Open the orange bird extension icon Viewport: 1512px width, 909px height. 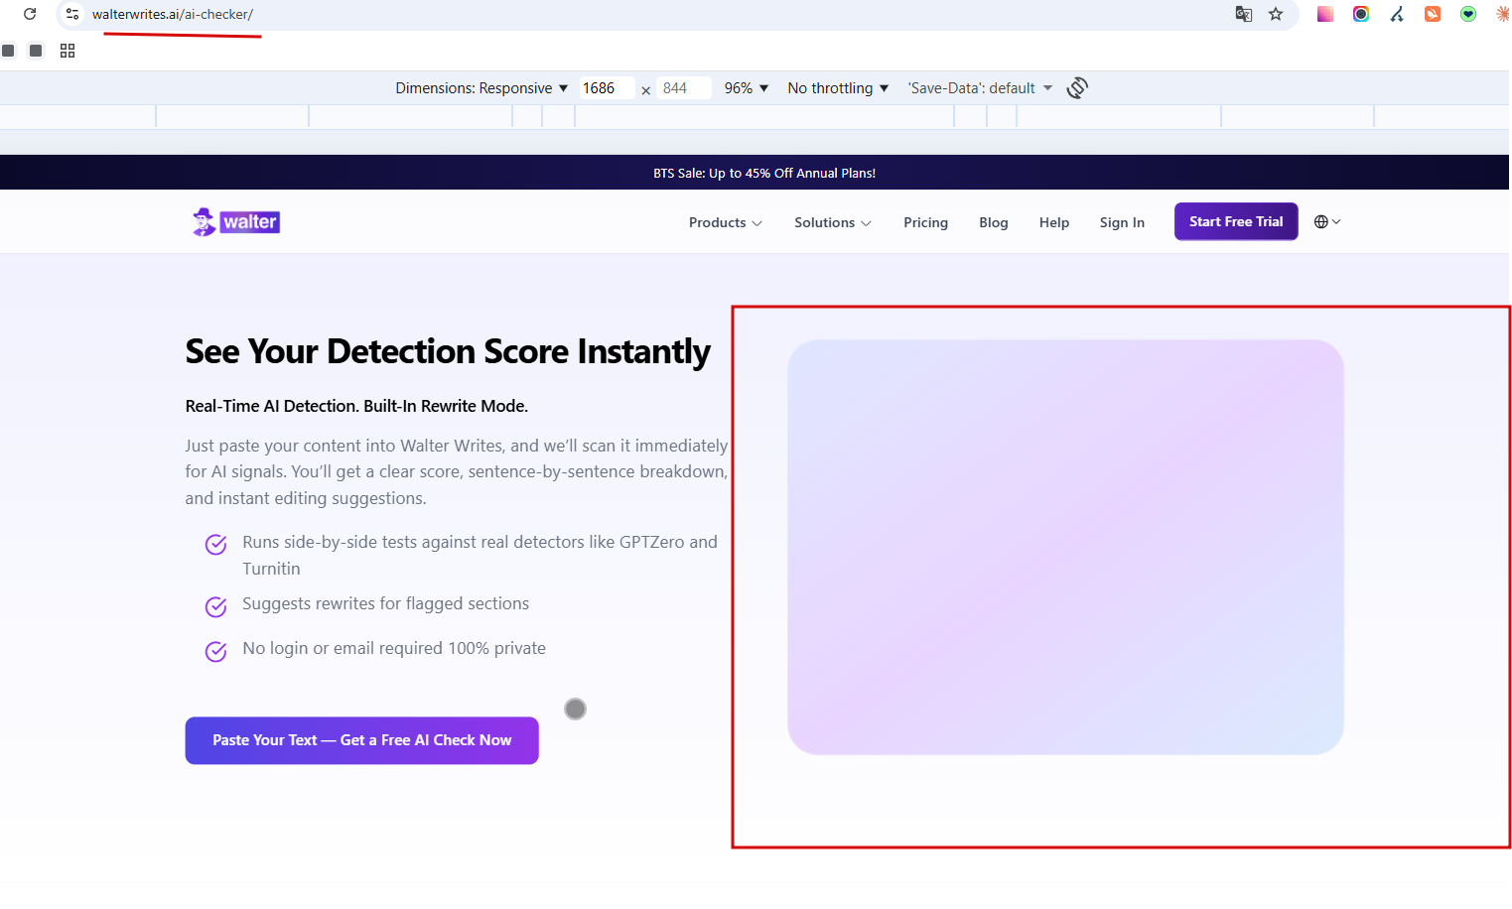tap(1433, 14)
